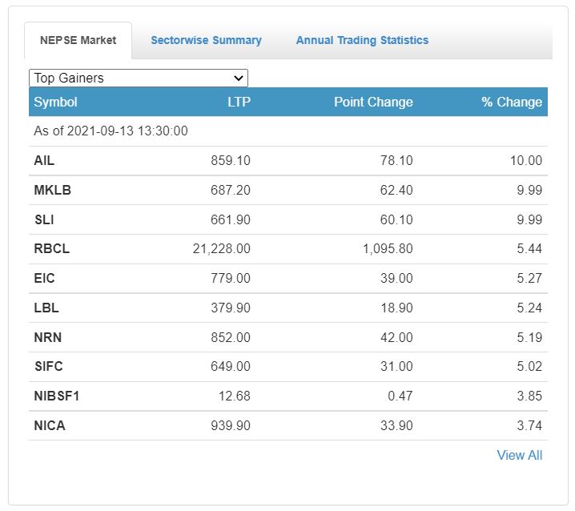Open the NRN stock symbol
Viewport: 575px width, 511px height.
[47, 337]
